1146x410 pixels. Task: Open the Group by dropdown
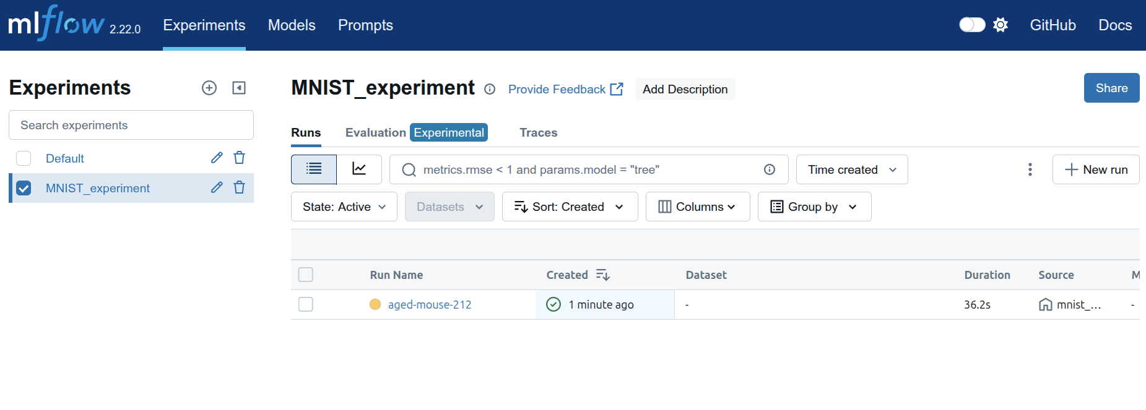coord(814,207)
